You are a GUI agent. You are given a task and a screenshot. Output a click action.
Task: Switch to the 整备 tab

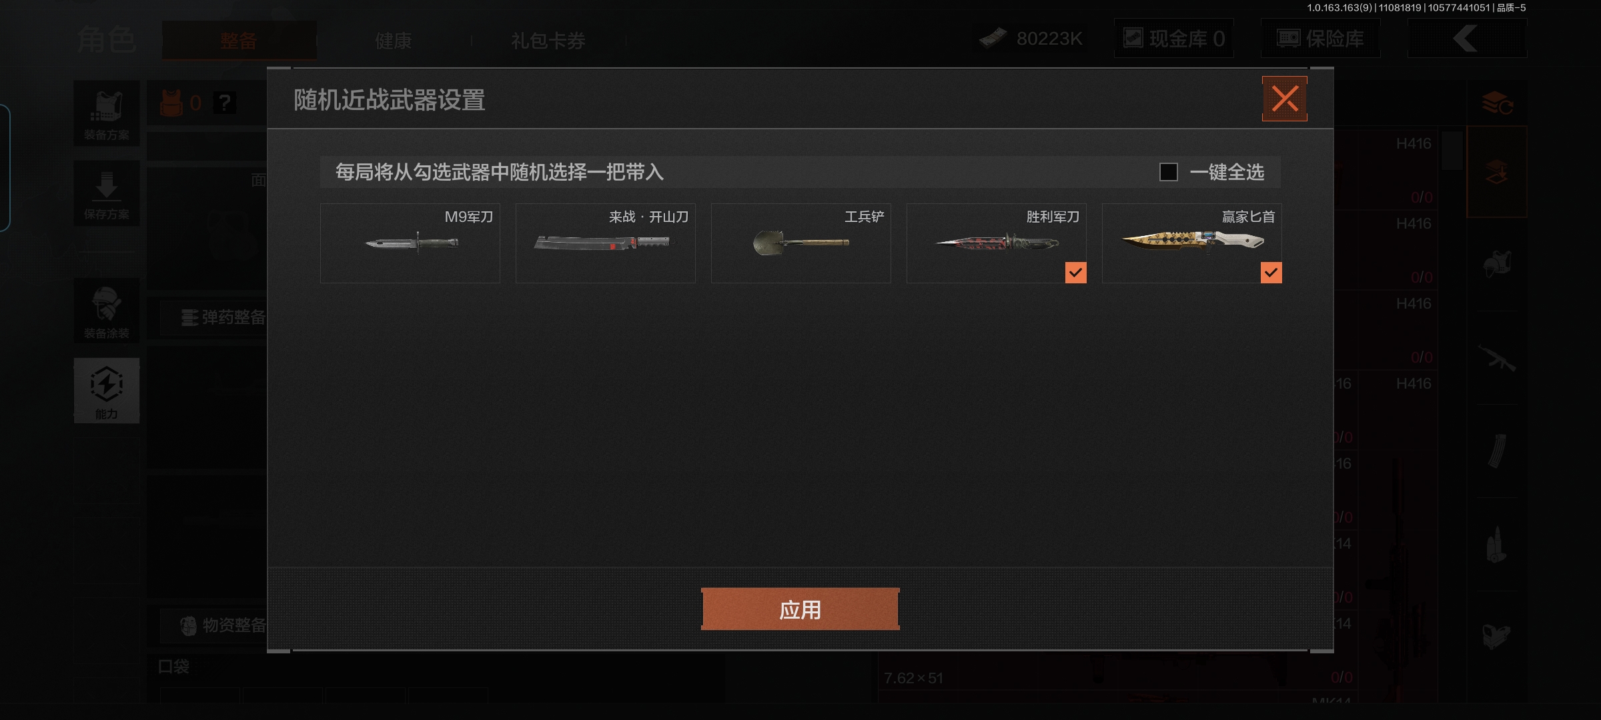tap(239, 41)
